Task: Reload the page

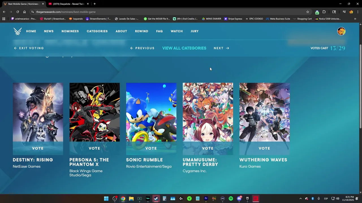Action: pyautogui.click(x=18, y=12)
